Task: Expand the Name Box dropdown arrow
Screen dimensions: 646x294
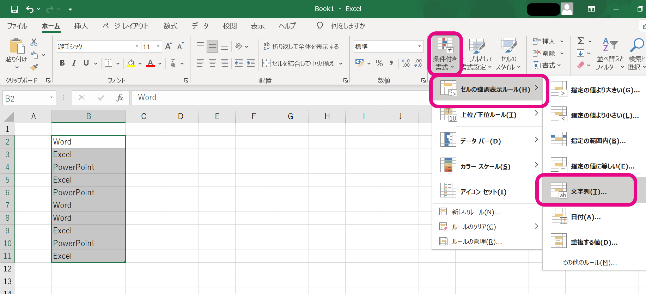Action: pos(51,98)
